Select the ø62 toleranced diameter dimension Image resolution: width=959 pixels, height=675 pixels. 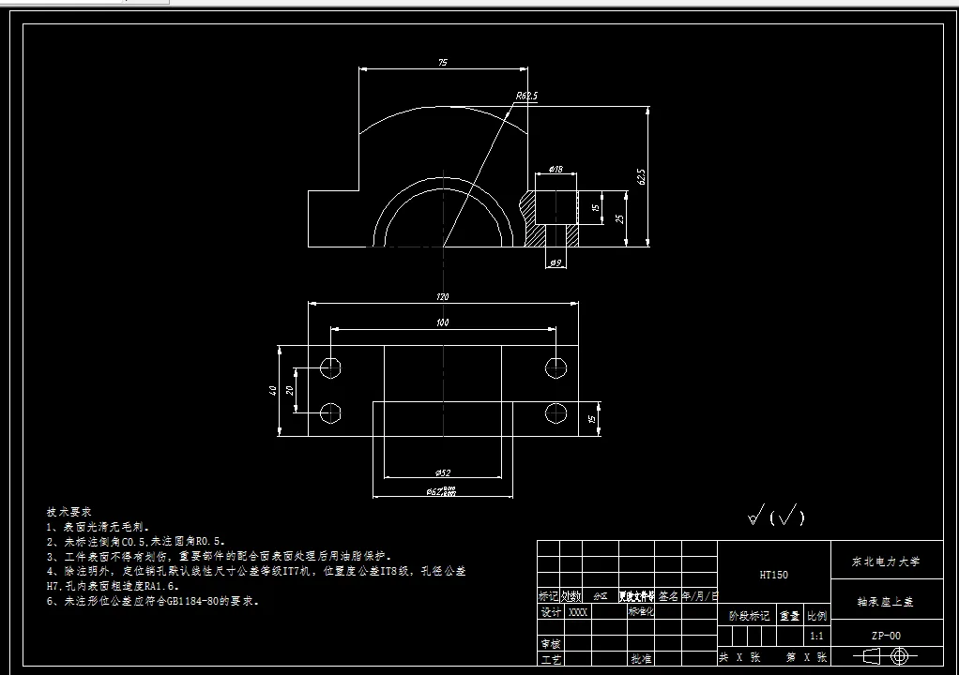coord(442,491)
